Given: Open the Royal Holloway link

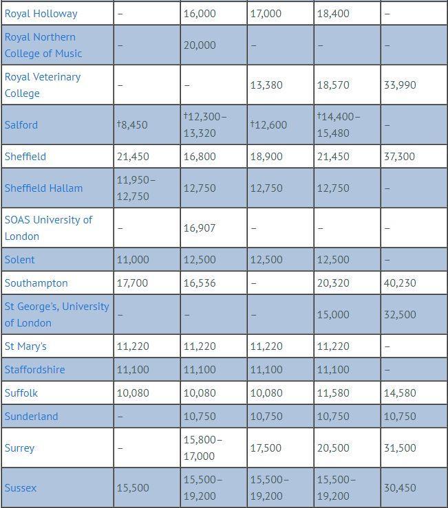Looking at the screenshot, I should [x=41, y=13].
